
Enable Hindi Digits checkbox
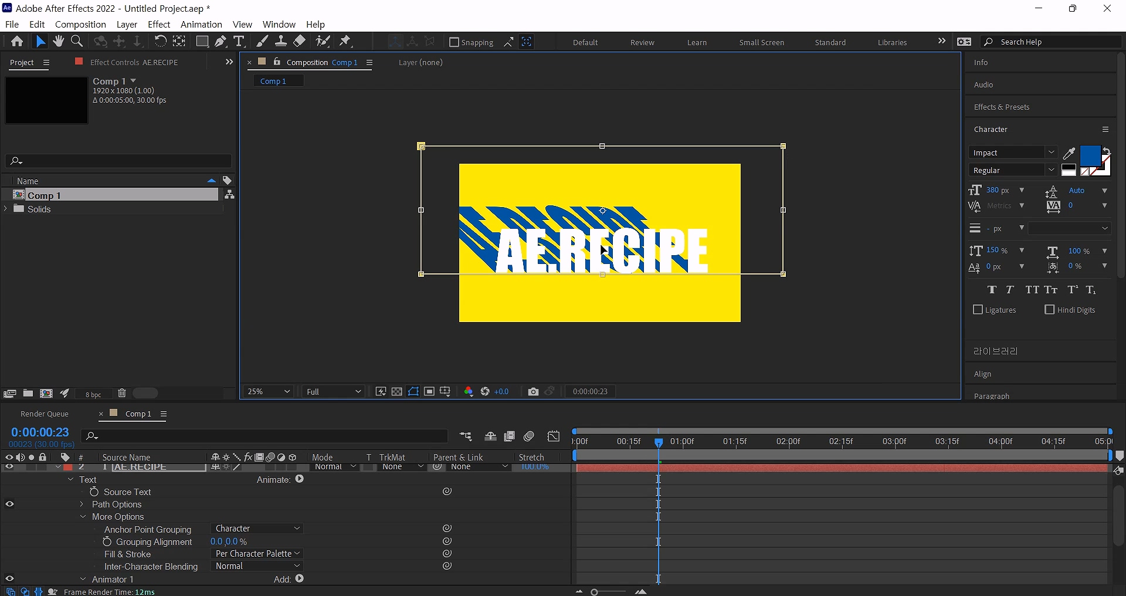pyautogui.click(x=1050, y=310)
